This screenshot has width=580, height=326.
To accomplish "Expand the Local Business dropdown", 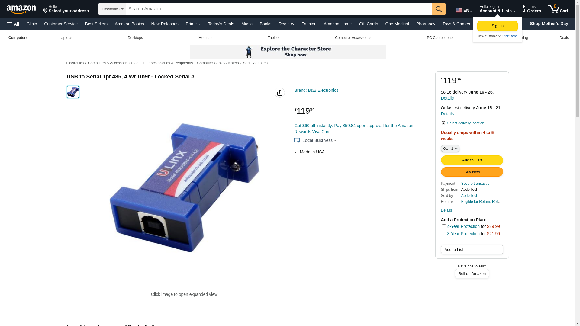I will point(315,140).
